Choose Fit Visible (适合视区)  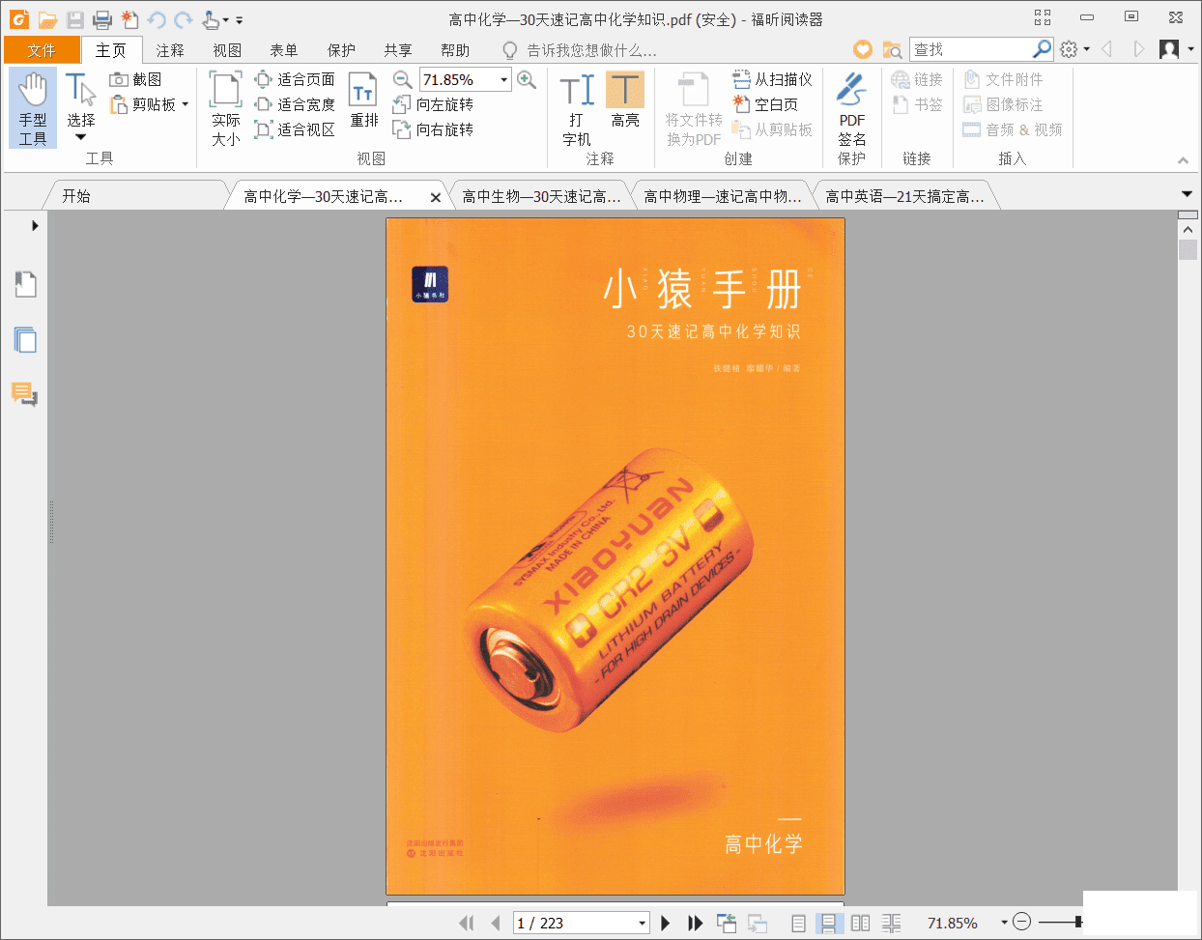tap(295, 129)
